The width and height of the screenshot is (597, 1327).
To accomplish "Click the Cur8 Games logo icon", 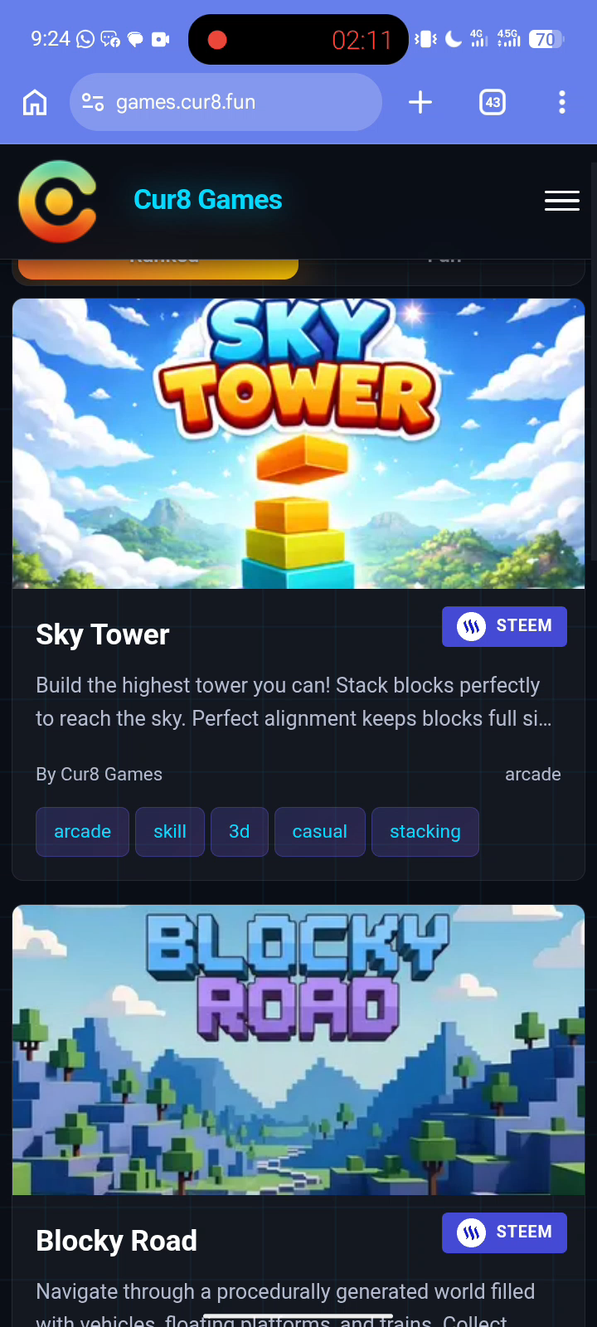I will (x=57, y=202).
